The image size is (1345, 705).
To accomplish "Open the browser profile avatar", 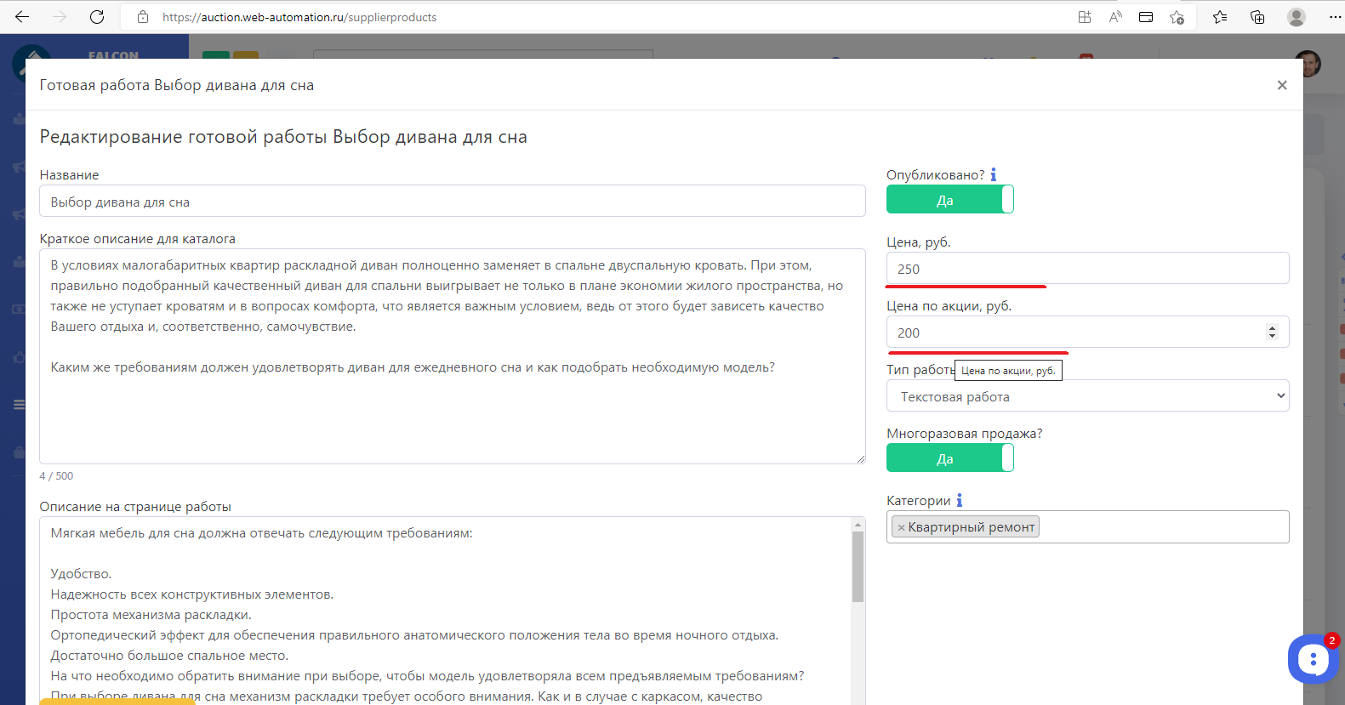I will (1297, 17).
